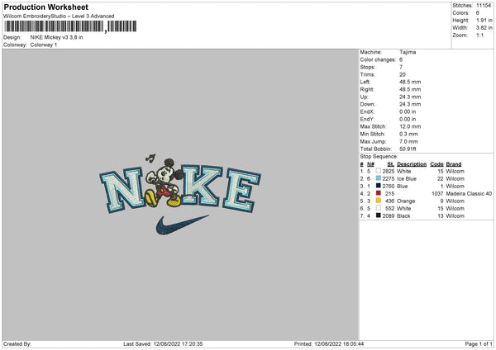Click the Stitches value 11154

[484, 6]
